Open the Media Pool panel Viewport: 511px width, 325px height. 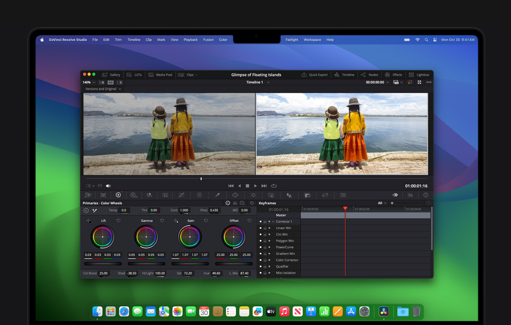click(x=161, y=75)
